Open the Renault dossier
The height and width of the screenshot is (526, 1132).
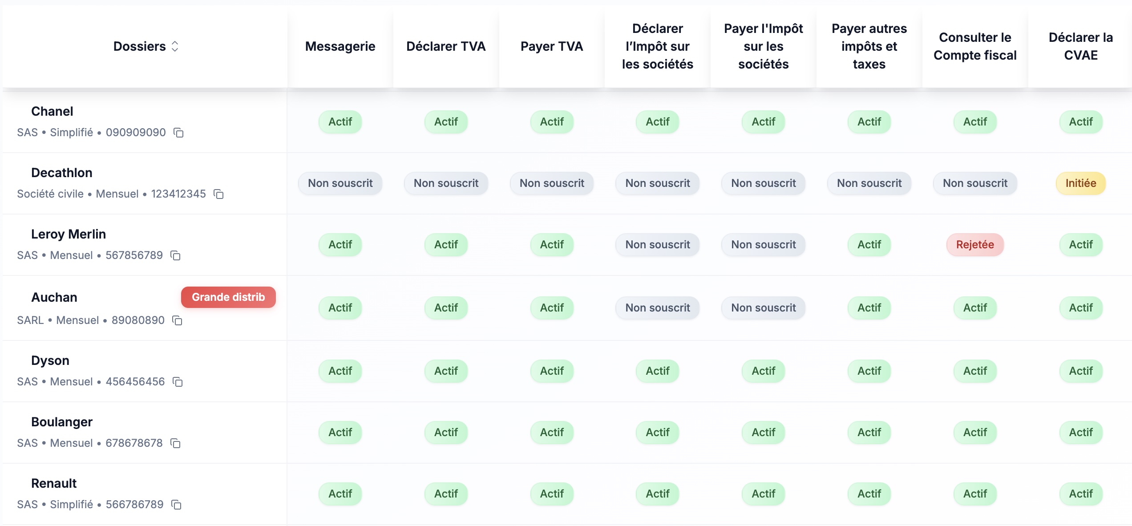(54, 483)
